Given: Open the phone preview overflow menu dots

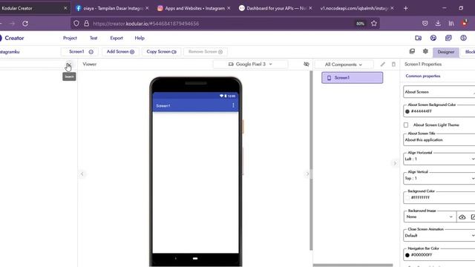Looking at the screenshot, I should pyautogui.click(x=233, y=105).
